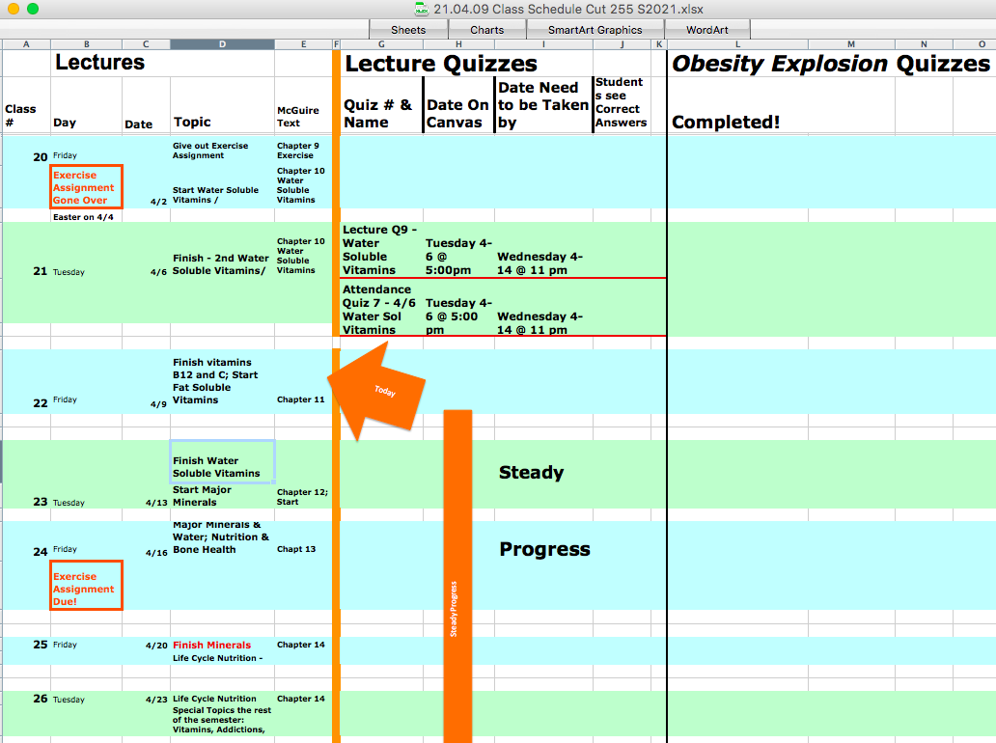Select the vertical Steady Progress orange bar
The image size is (996, 743).
click(x=457, y=579)
